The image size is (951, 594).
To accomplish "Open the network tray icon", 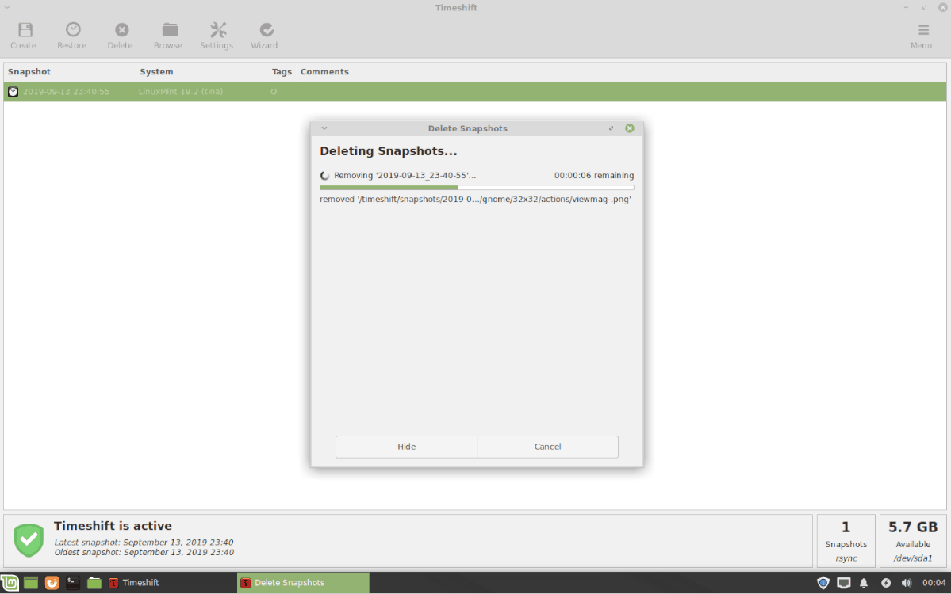I will (x=844, y=583).
